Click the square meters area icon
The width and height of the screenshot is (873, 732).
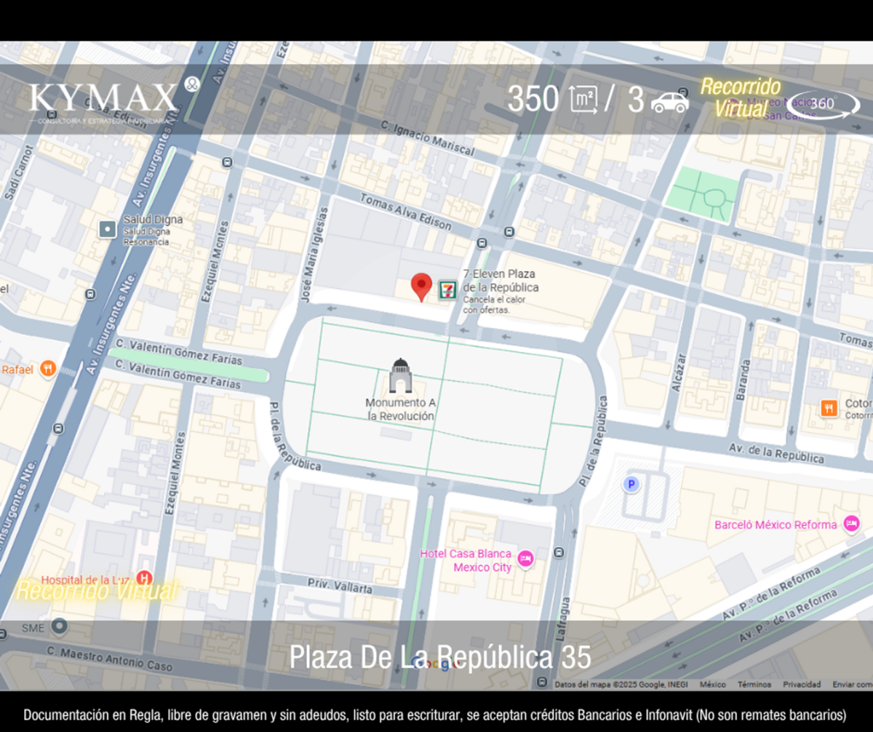(x=583, y=100)
